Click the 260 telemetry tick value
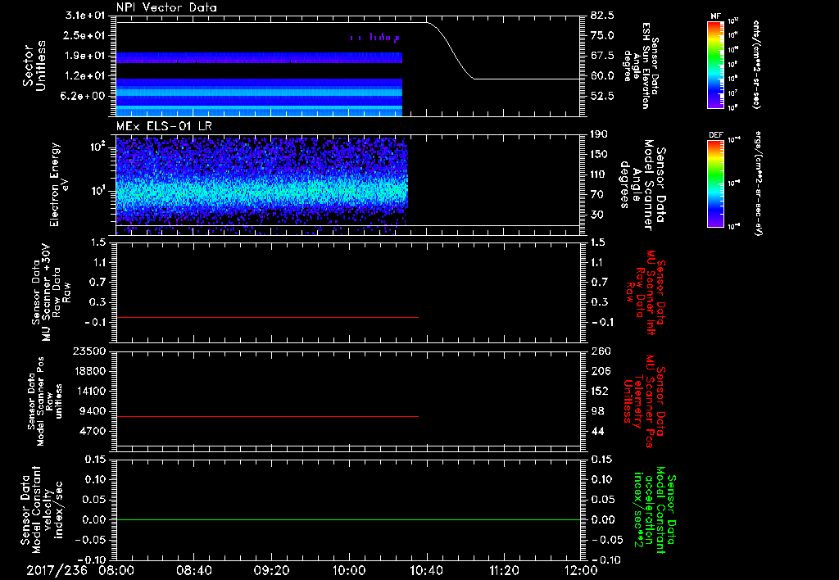The image size is (839, 580). coord(601,351)
